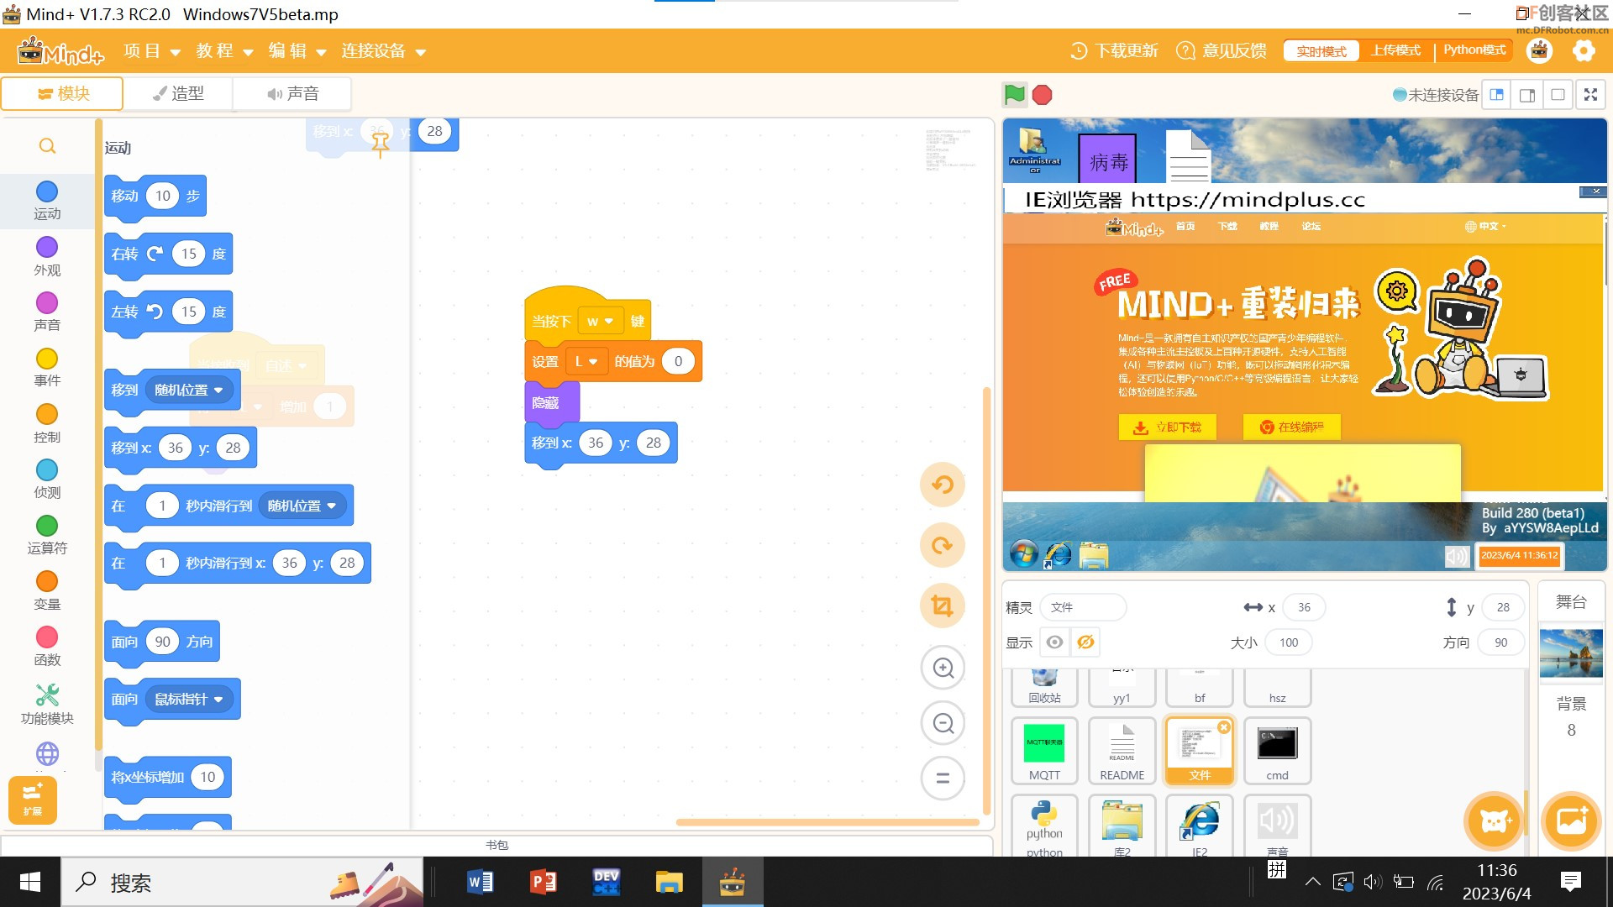Click 意见反馈 feedback link
Image resolution: width=1613 pixels, height=907 pixels.
[1222, 51]
